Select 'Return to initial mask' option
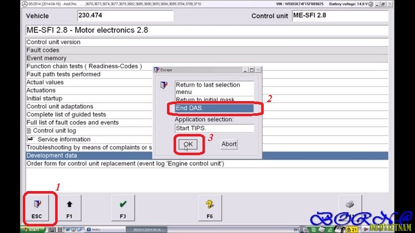 click(x=214, y=100)
